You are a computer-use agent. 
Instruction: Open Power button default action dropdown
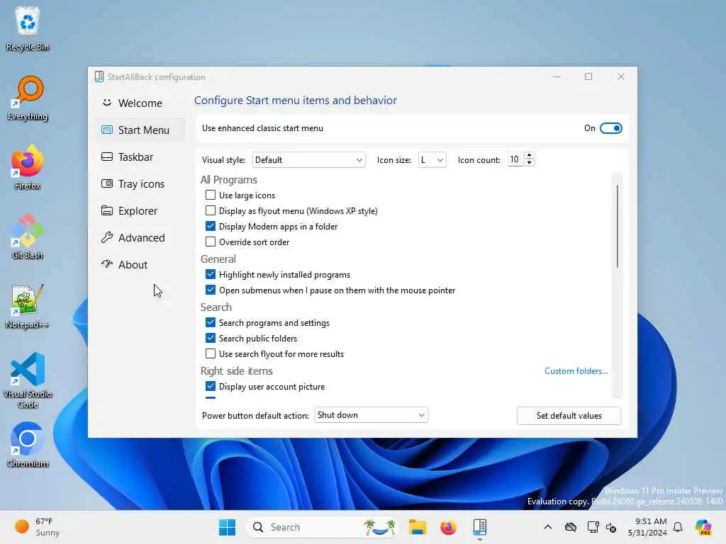371,415
